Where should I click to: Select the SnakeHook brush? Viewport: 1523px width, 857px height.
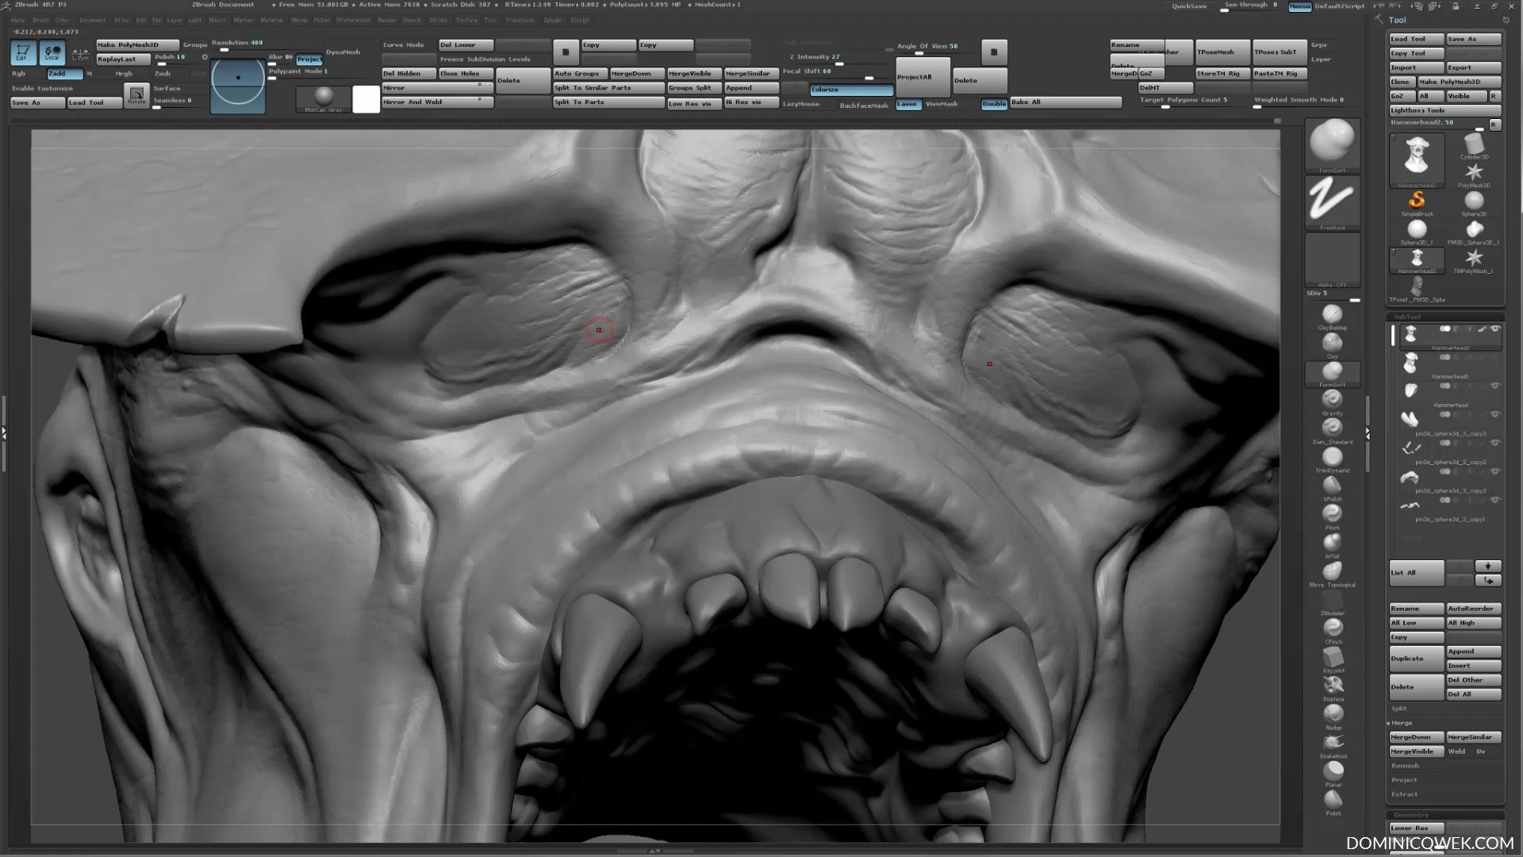click(x=1333, y=744)
